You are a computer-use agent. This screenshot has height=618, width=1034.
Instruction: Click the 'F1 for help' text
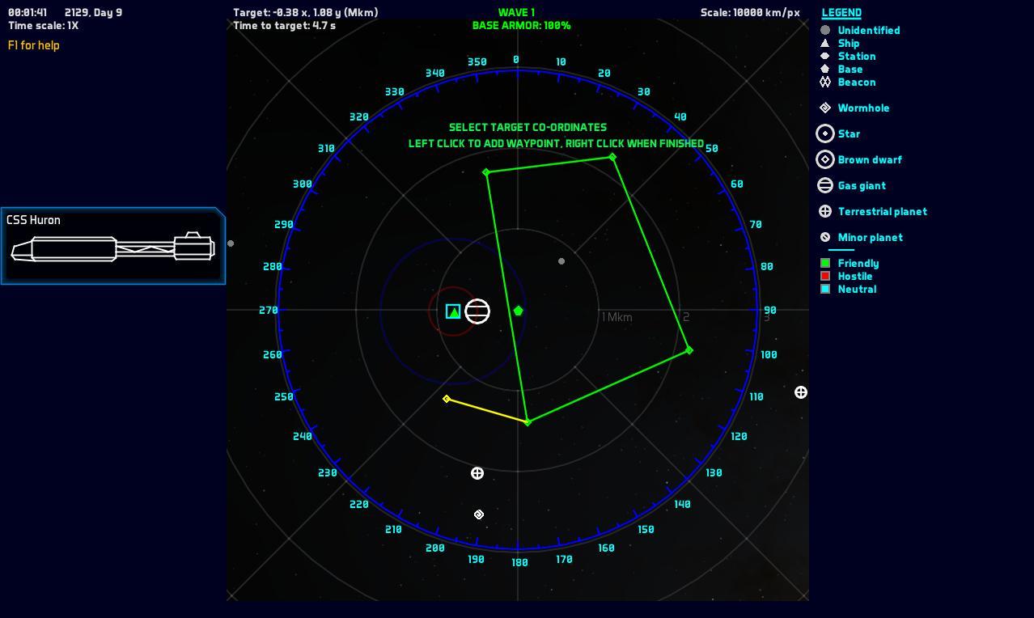point(34,45)
